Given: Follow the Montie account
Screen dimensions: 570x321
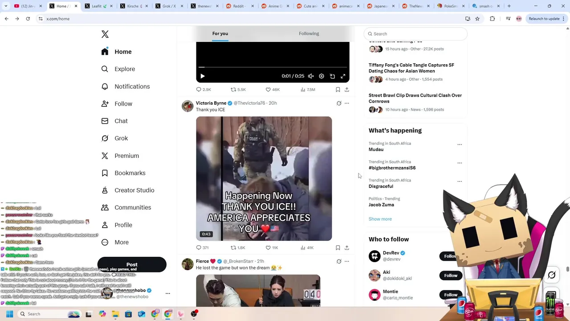Looking at the screenshot, I should point(451,295).
